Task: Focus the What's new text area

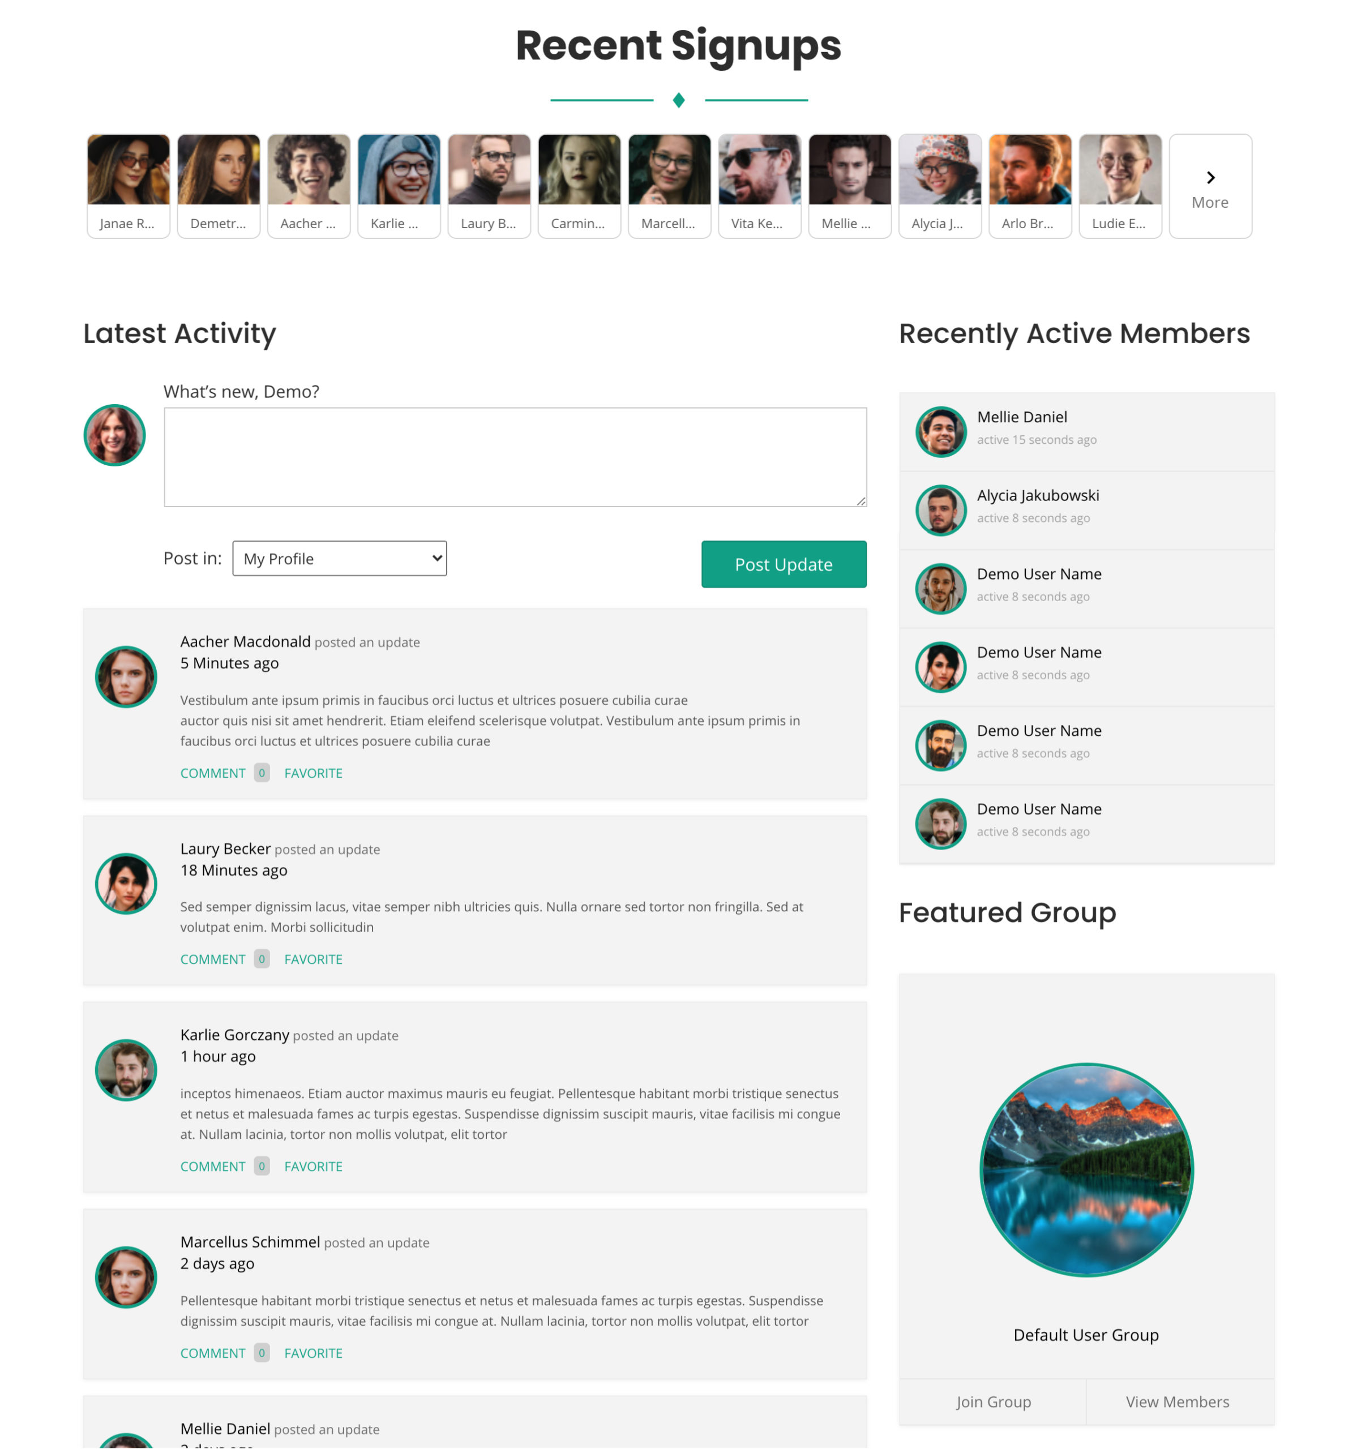Action: pyautogui.click(x=515, y=457)
